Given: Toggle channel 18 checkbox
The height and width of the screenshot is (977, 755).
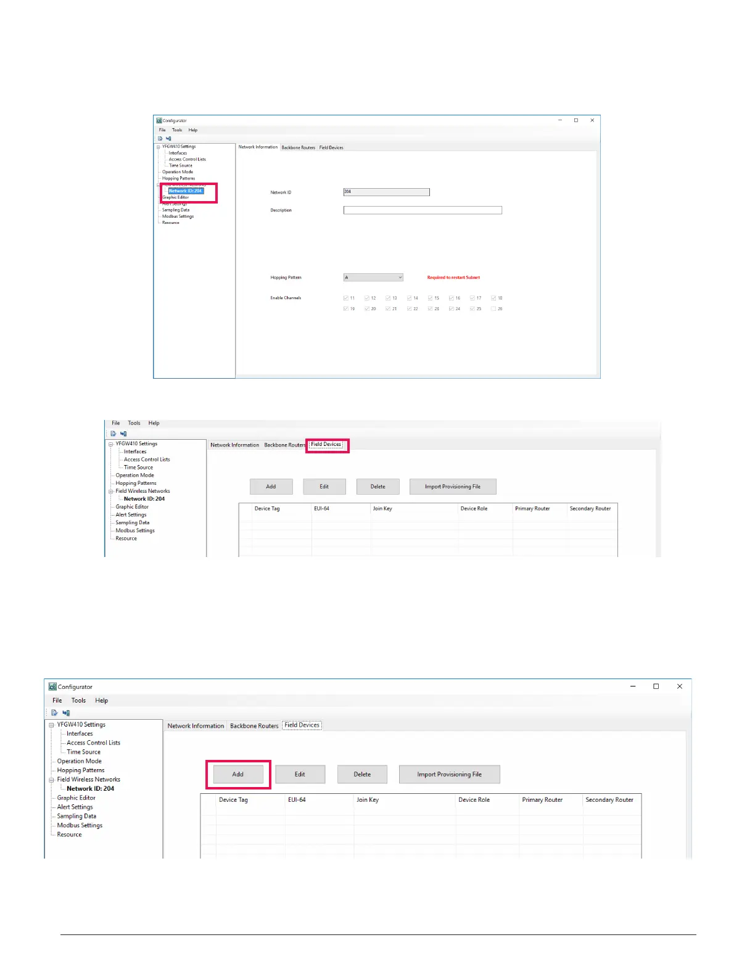Looking at the screenshot, I should click(x=493, y=298).
